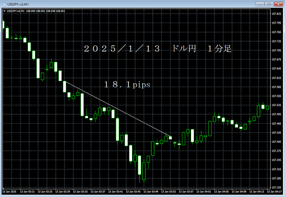The width and height of the screenshot is (285, 197).
Task: Select the 2025/1/13 ドル円 1分足 title label
Action: tap(158, 49)
